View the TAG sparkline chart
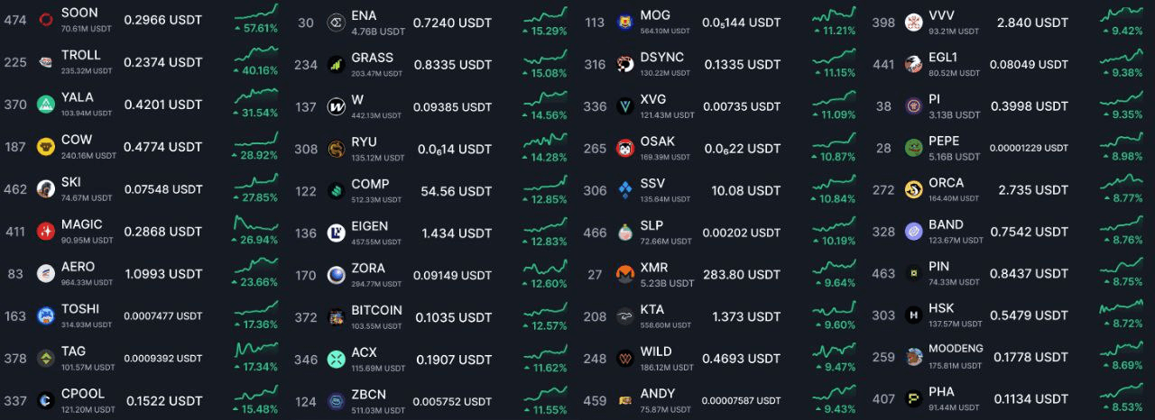1155x420 pixels. click(x=256, y=349)
